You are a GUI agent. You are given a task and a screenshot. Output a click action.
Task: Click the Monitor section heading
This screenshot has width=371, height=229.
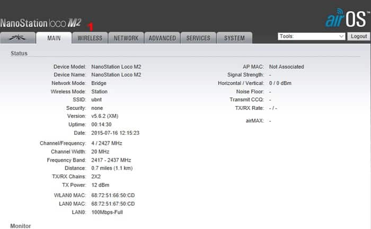21,226
